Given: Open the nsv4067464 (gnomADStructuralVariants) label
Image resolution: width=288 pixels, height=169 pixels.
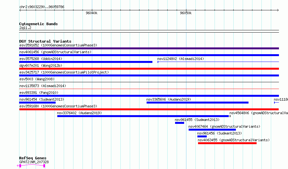Looking at the screenshot, I should coord(224,126).
